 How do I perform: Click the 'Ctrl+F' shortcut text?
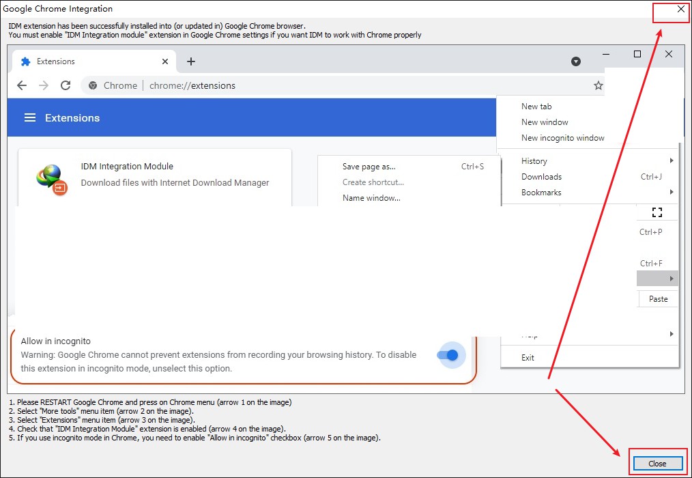click(x=651, y=264)
